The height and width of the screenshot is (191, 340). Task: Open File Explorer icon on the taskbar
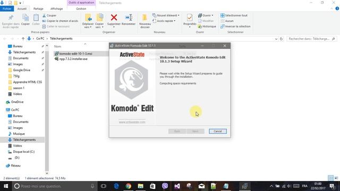coord(140,186)
